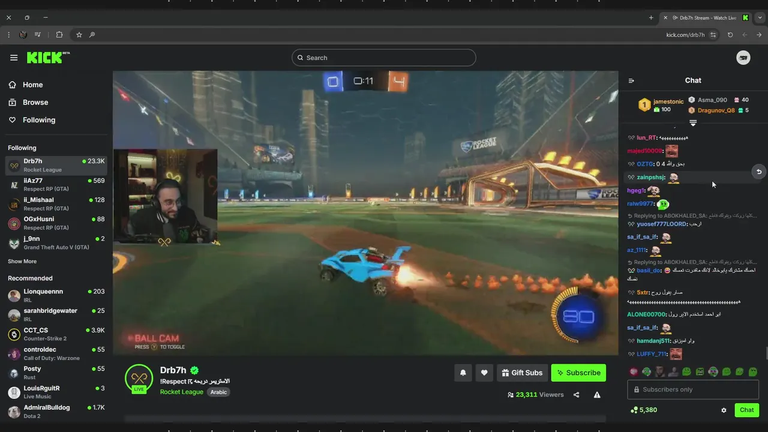
Task: Click Dragunov_Q8 in chat leaderboard
Action: click(716, 110)
